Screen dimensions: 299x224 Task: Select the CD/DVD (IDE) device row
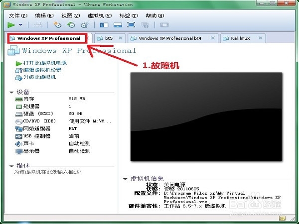coord(64,121)
